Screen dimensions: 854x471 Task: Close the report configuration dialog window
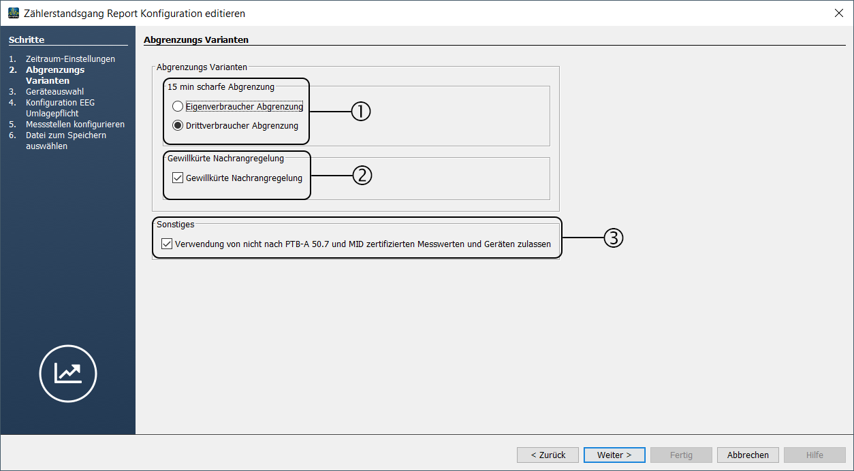(838, 14)
